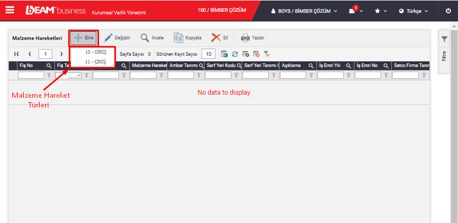Refresh the grid data

(235, 54)
